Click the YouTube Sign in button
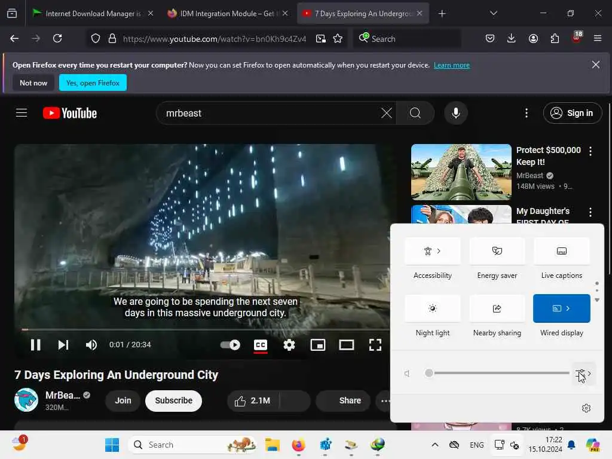The image size is (612, 459). point(572,113)
